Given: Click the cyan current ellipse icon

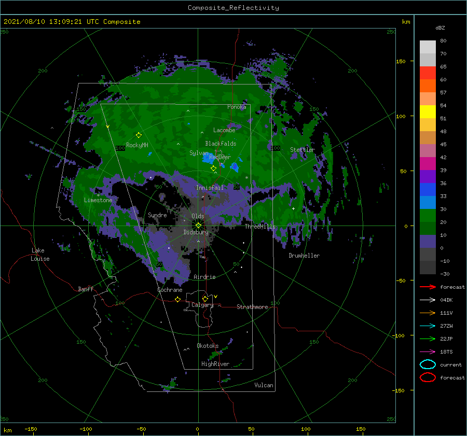Looking at the screenshot, I should [428, 364].
